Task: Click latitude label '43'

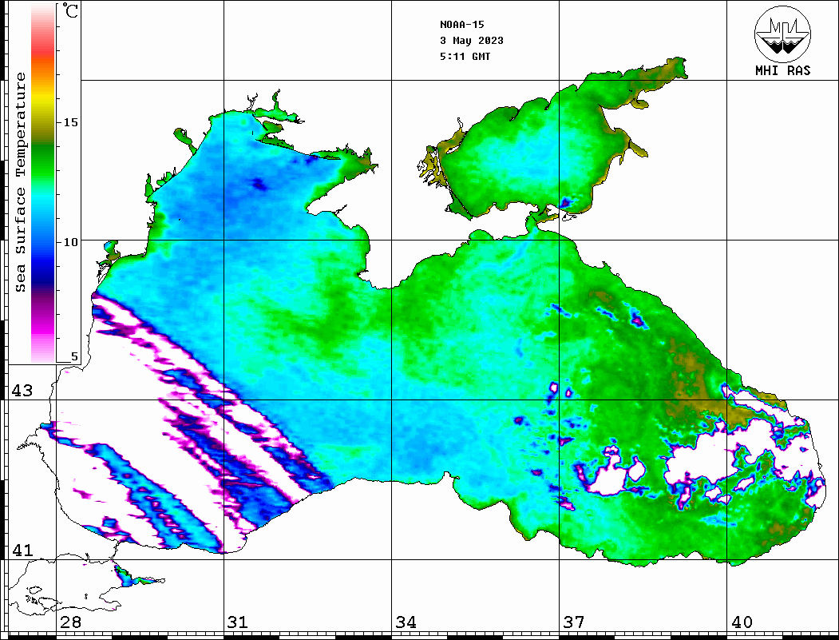Action: [22, 391]
